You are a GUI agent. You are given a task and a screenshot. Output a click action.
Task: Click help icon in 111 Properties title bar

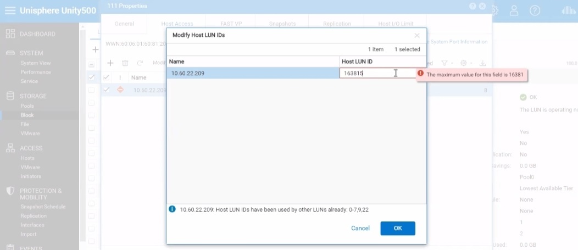[473, 6]
